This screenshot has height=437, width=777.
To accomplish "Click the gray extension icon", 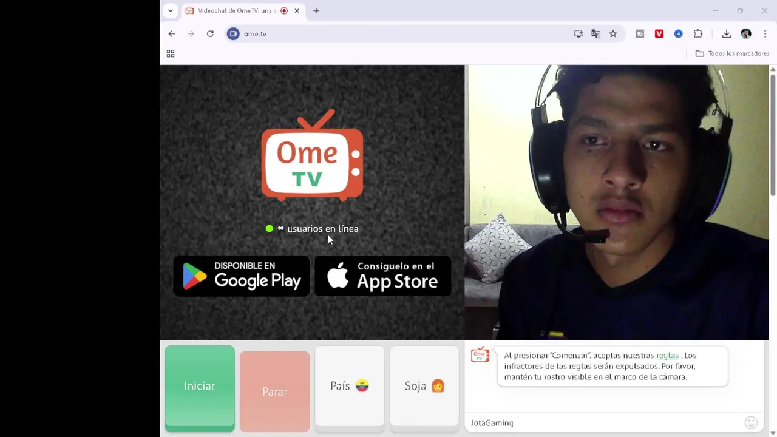I will (640, 34).
